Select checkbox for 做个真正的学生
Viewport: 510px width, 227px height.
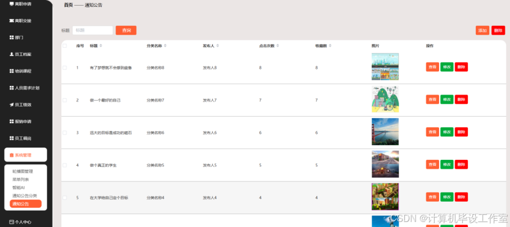(x=65, y=165)
